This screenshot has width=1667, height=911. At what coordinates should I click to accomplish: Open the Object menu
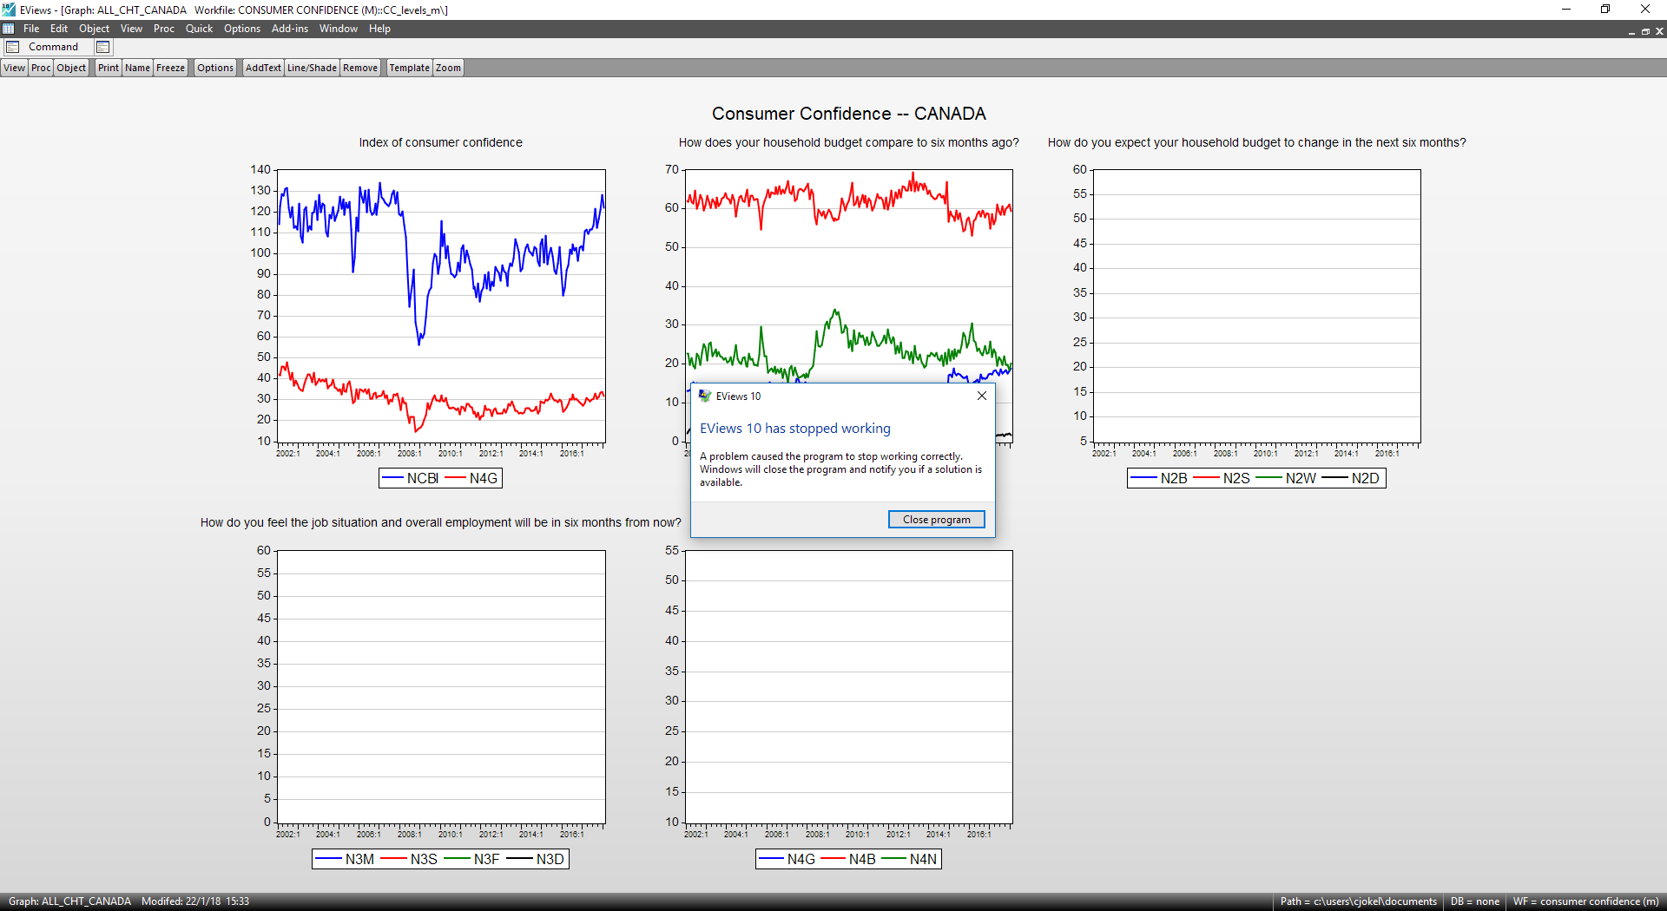pyautogui.click(x=95, y=29)
